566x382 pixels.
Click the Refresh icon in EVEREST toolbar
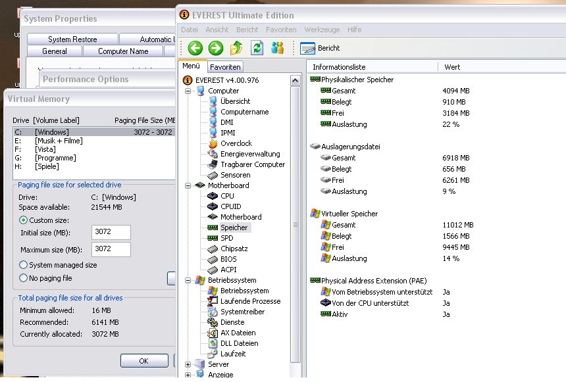click(257, 48)
